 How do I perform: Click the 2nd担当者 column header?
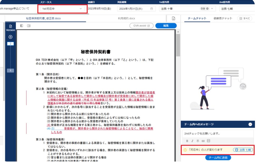pos(225,2)
